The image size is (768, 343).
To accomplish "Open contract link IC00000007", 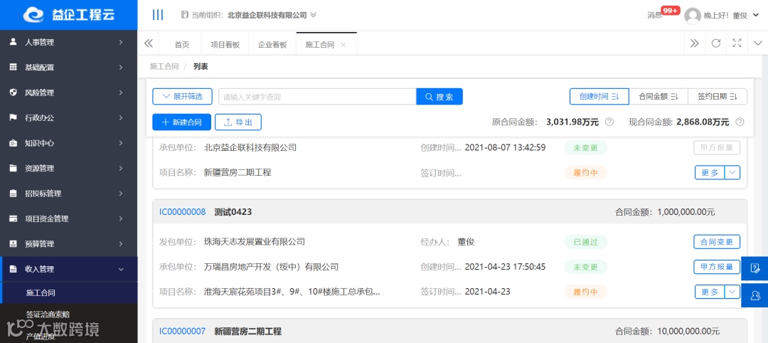I will click(182, 332).
